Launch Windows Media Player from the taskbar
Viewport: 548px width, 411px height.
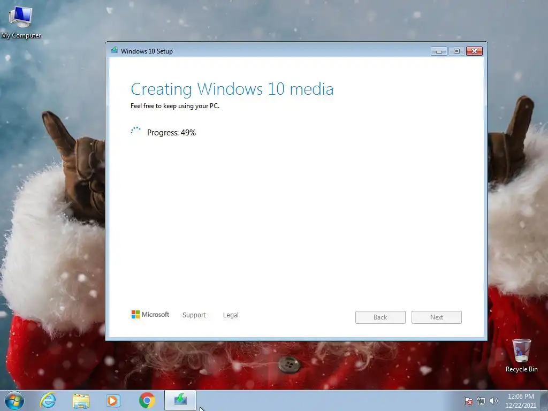tap(113, 400)
